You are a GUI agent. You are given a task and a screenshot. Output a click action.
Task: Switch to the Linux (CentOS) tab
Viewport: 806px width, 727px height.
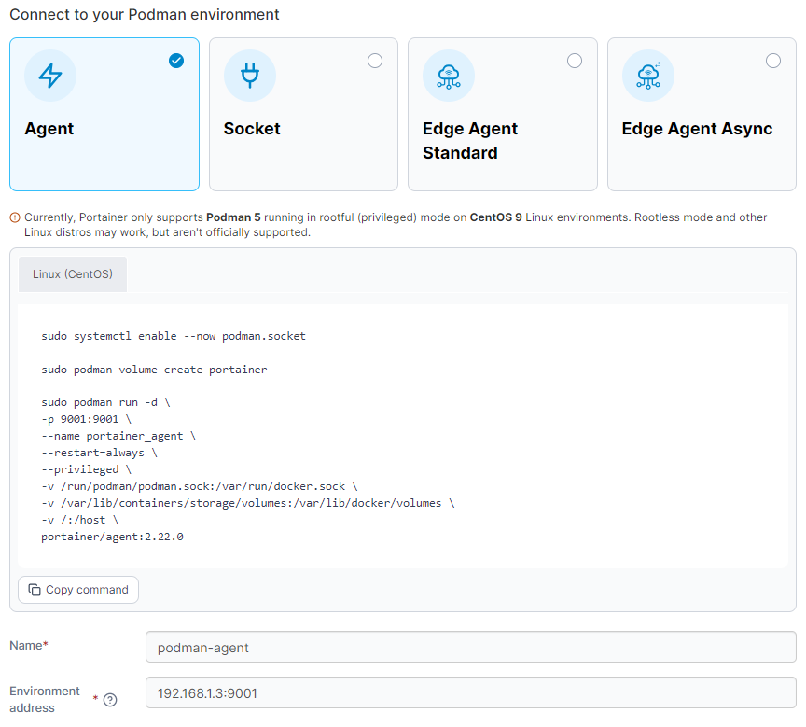point(73,274)
